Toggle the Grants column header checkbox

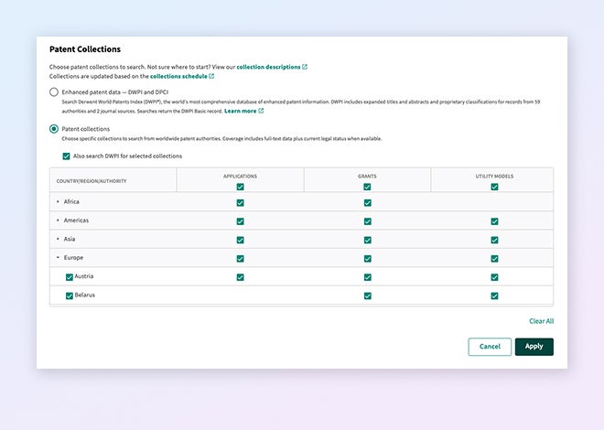pyautogui.click(x=367, y=186)
